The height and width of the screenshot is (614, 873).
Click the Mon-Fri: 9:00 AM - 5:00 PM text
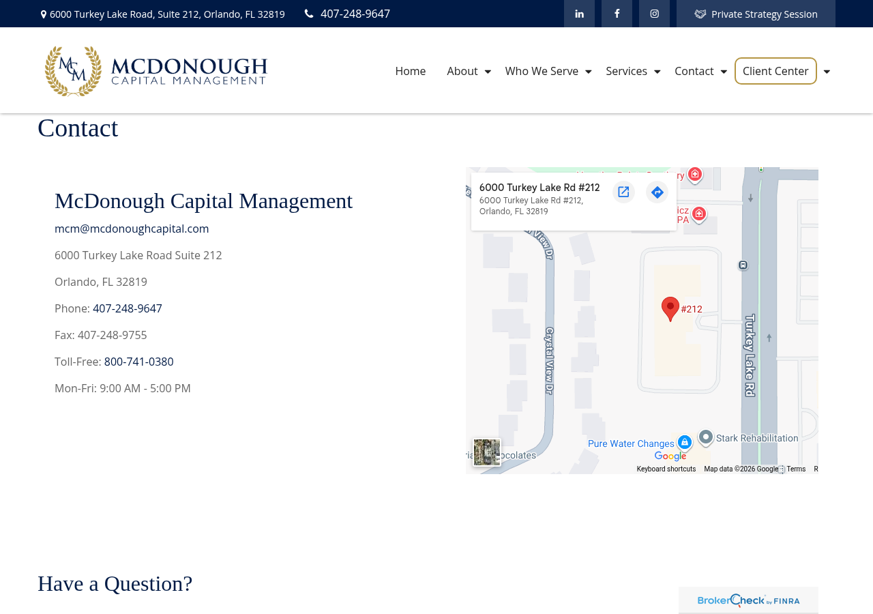123,388
